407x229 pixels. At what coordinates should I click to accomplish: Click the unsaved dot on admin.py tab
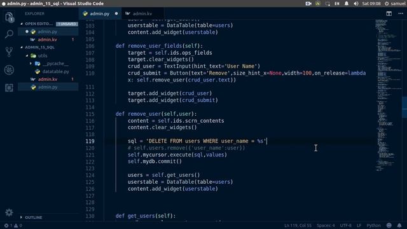pos(116,13)
